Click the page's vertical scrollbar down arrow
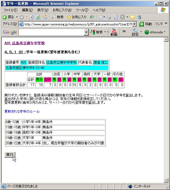Viewport: 170px width, 190px height. pyautogui.click(x=166, y=180)
